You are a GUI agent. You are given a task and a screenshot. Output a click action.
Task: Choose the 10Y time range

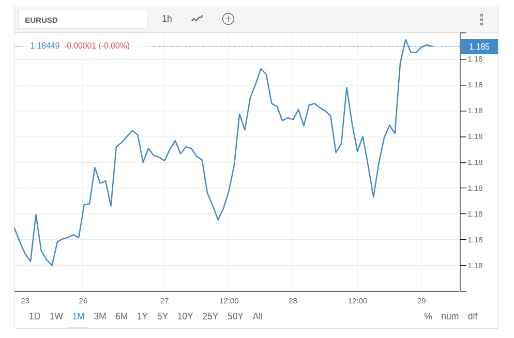click(x=185, y=316)
